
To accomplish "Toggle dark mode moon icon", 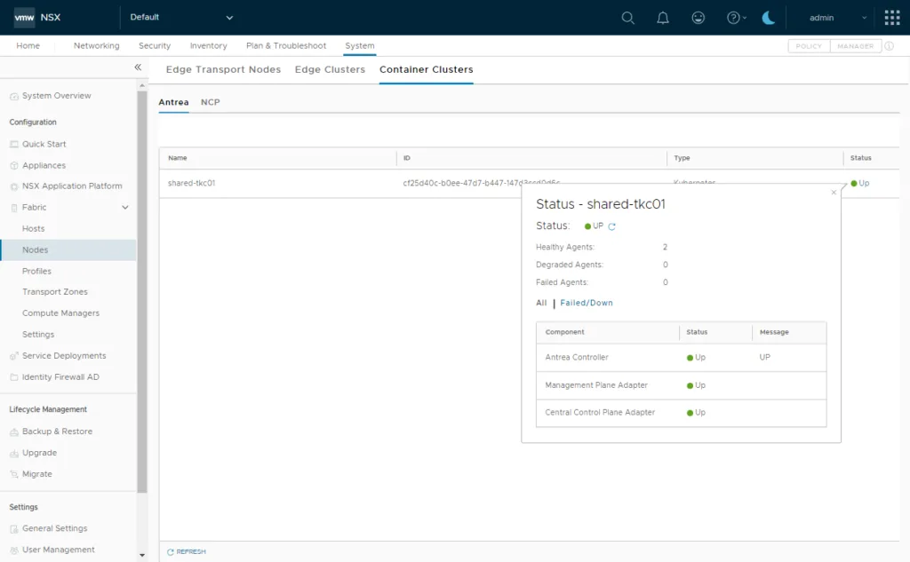I will tap(769, 18).
